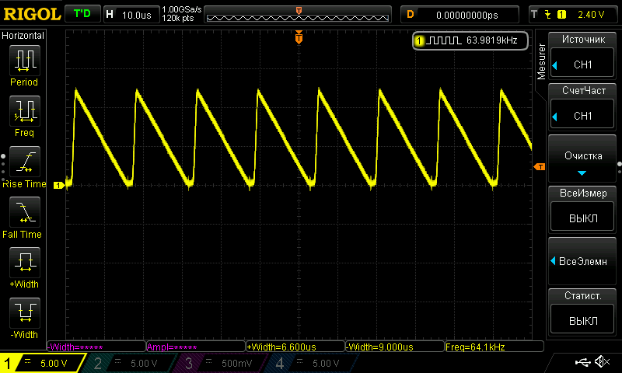The height and width of the screenshot is (373, 622).
Task: Click the USB status icon
Action: [x=584, y=362]
